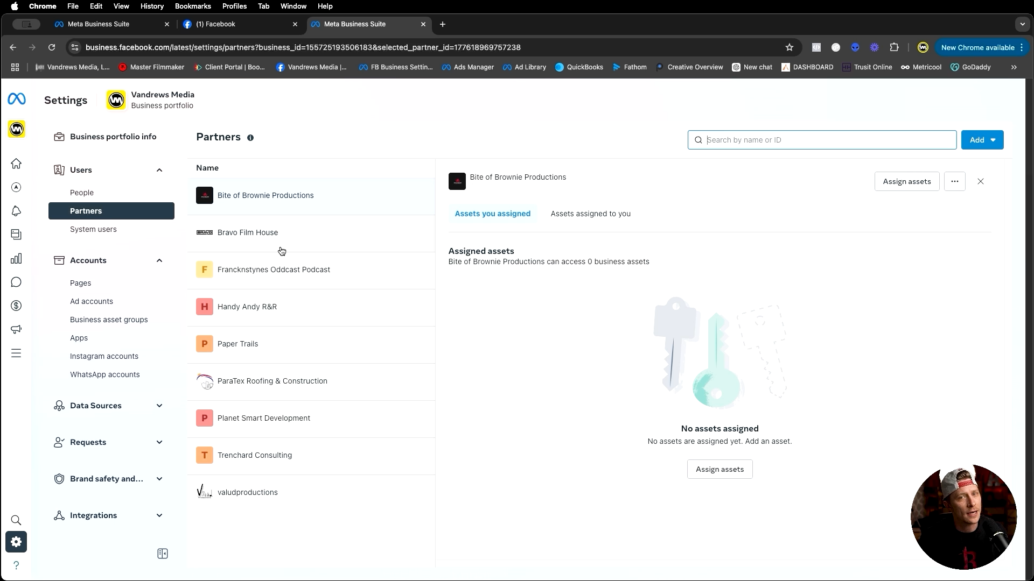Screen dimensions: 1034x581
Task: Open a new browser tab
Action: click(443, 24)
